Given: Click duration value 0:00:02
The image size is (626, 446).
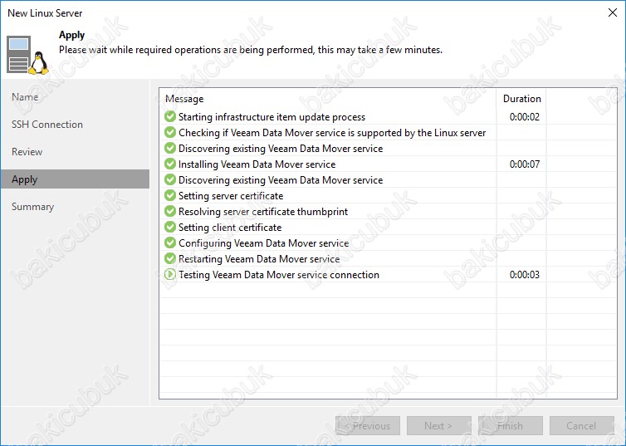Looking at the screenshot, I should point(524,116).
